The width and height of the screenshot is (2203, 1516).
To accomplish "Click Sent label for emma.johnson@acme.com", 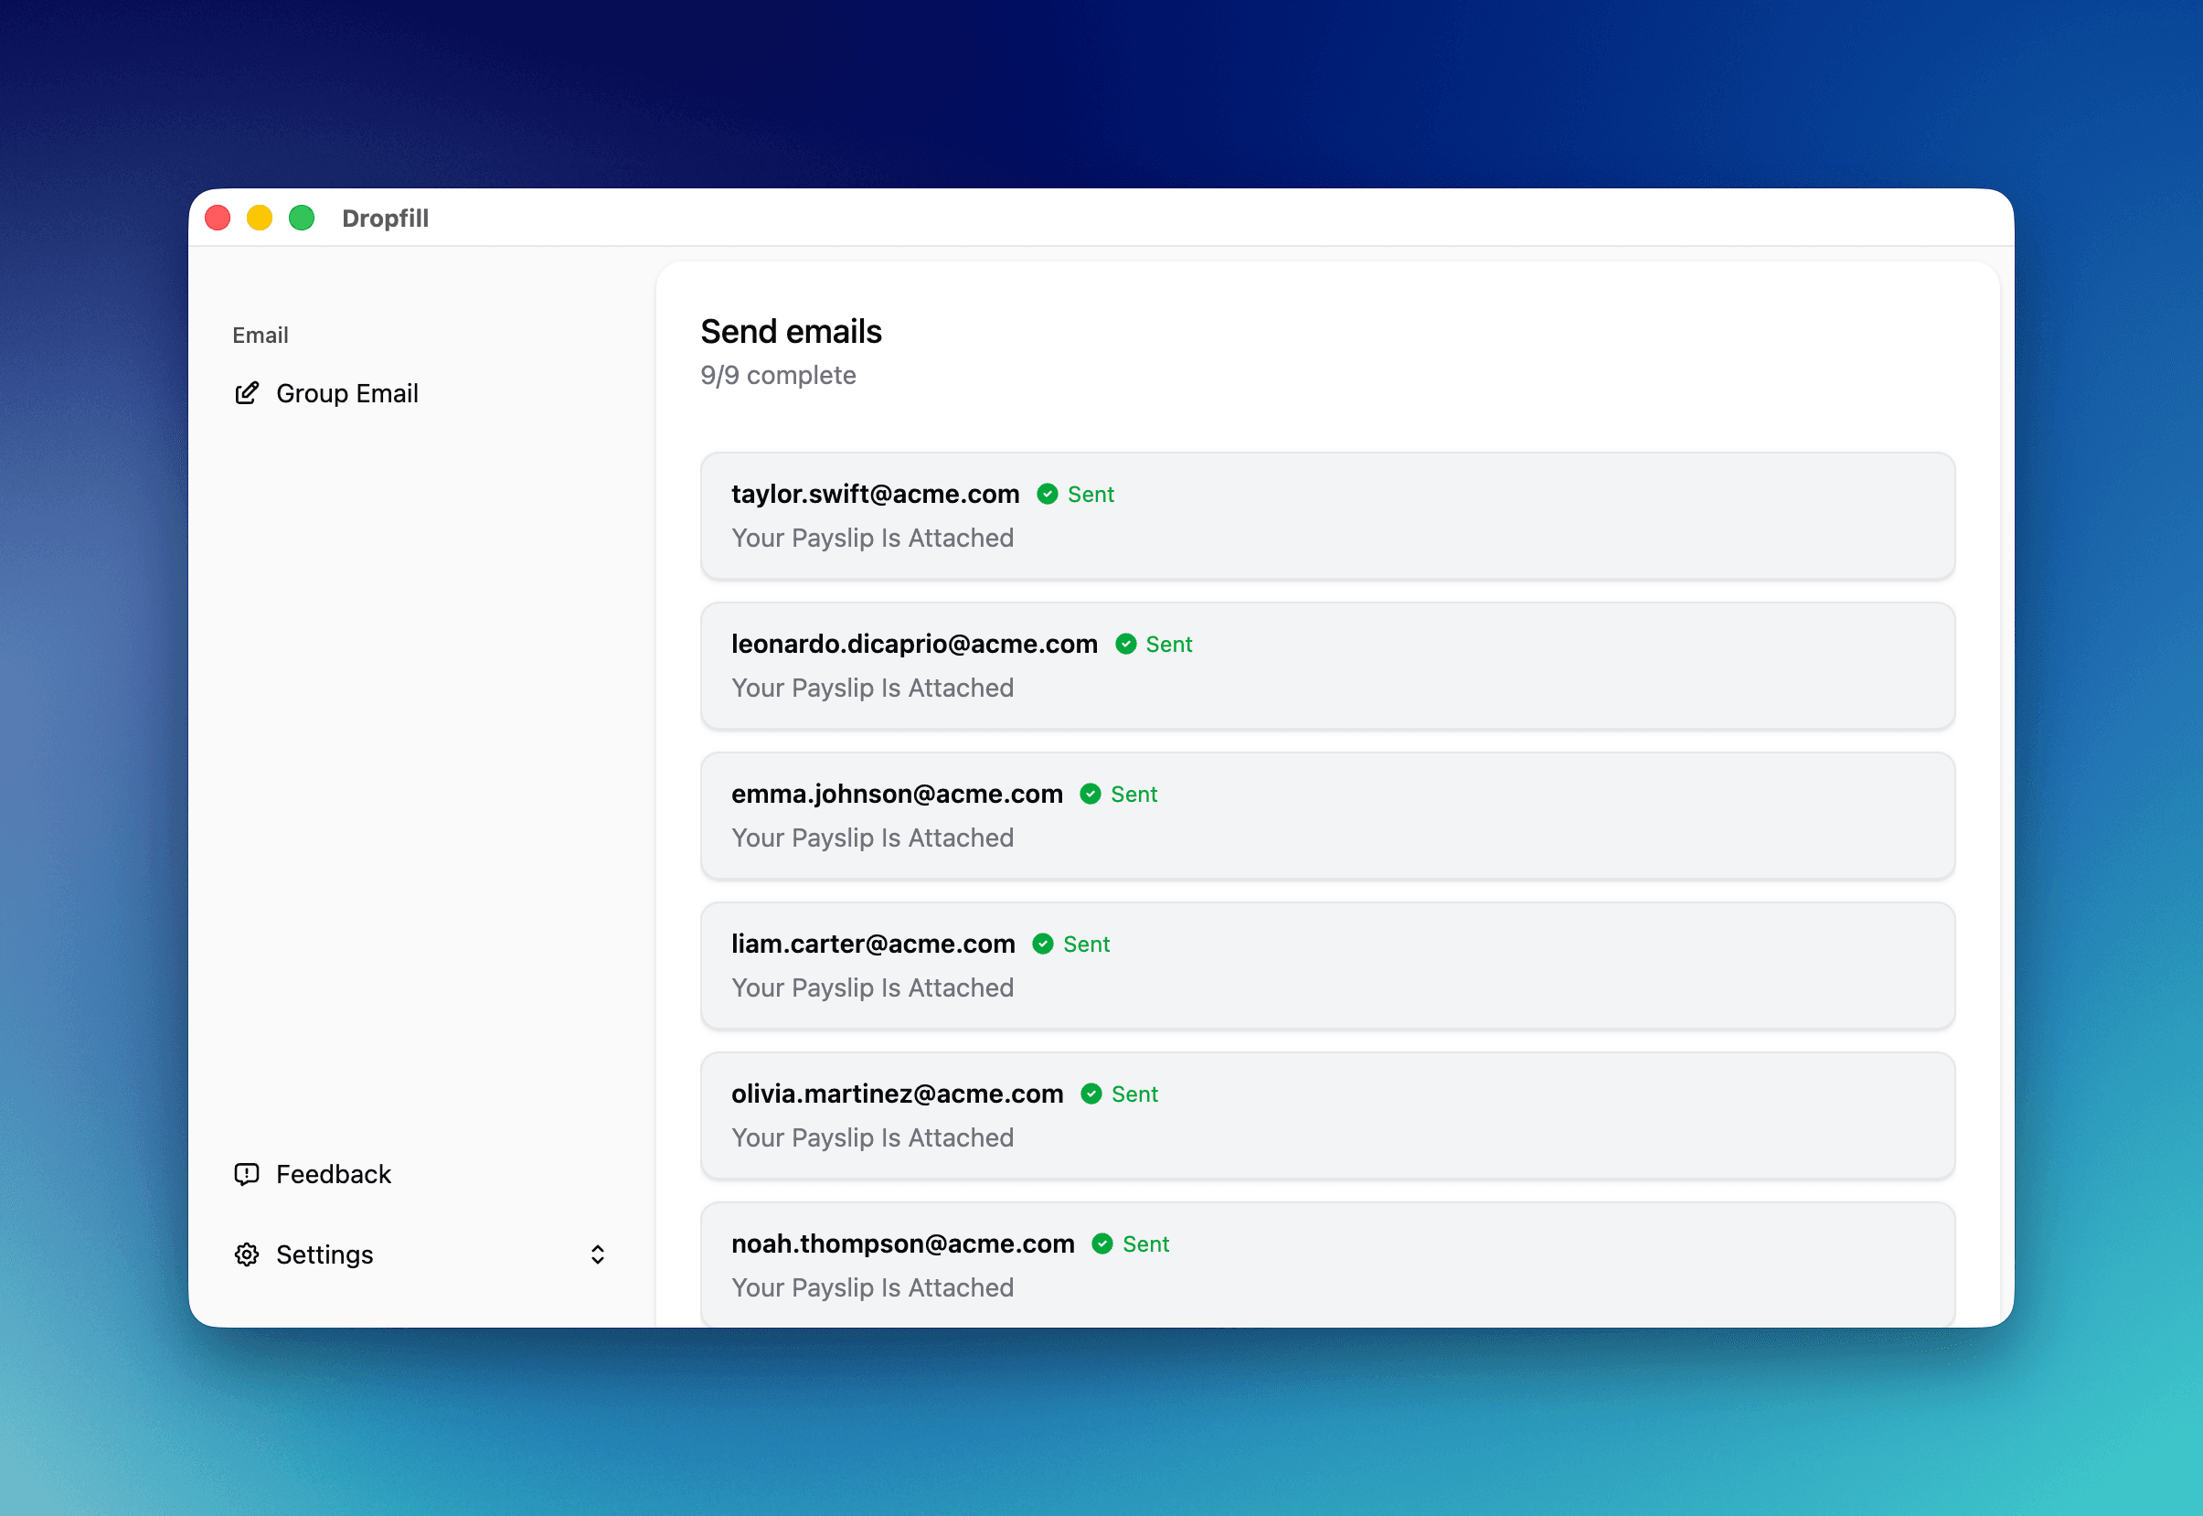I will pyautogui.click(x=1133, y=794).
